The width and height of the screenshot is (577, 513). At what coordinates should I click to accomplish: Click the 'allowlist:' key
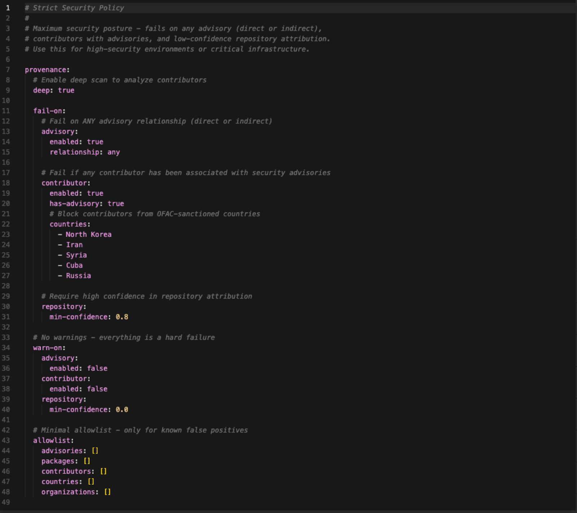[53, 440]
